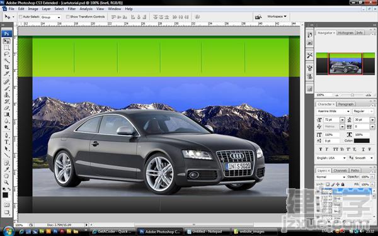
Task: Change screen mode at toolbox bottom
Action: [6, 213]
